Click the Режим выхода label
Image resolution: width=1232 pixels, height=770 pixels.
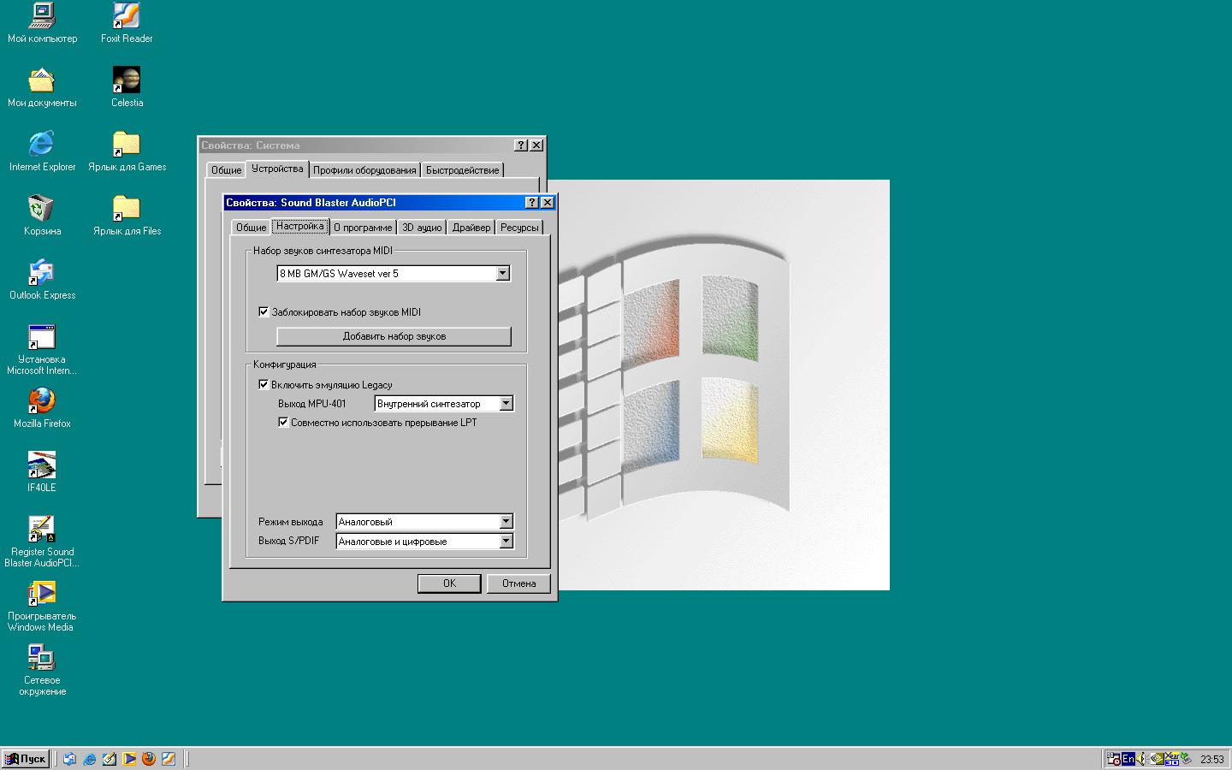tap(291, 522)
